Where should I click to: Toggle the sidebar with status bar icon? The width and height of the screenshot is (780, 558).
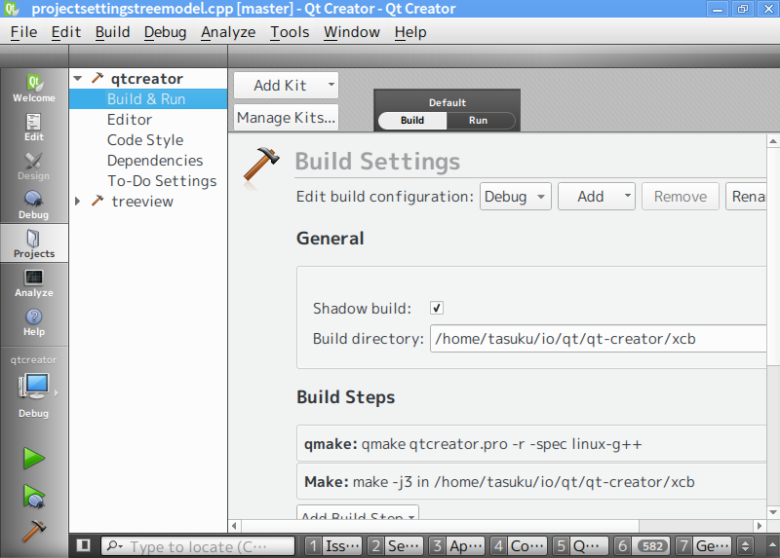[x=84, y=545]
